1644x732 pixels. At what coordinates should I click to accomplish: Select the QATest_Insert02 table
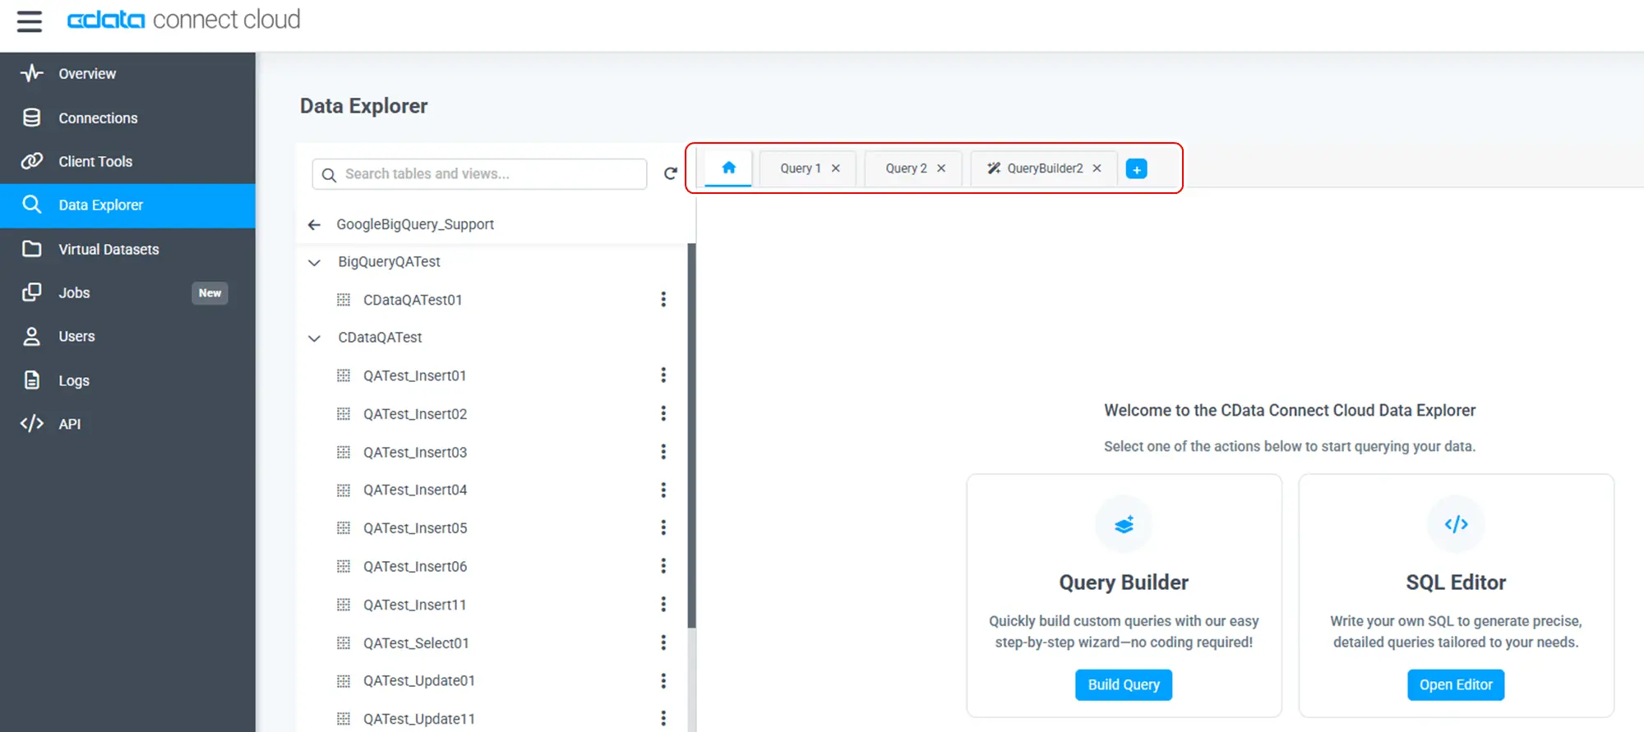point(415,414)
